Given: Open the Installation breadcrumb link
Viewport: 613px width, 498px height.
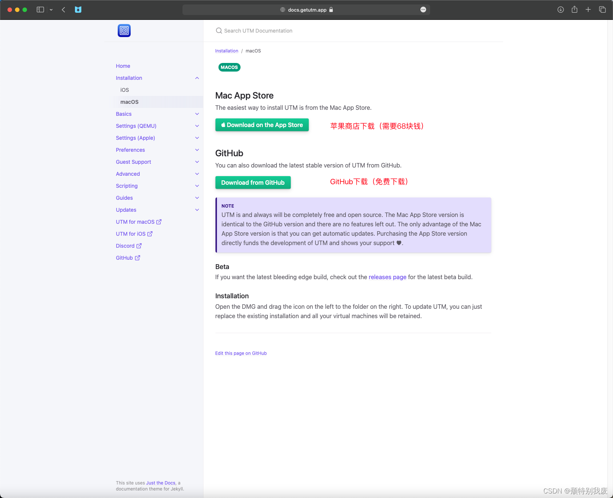Looking at the screenshot, I should click(227, 51).
